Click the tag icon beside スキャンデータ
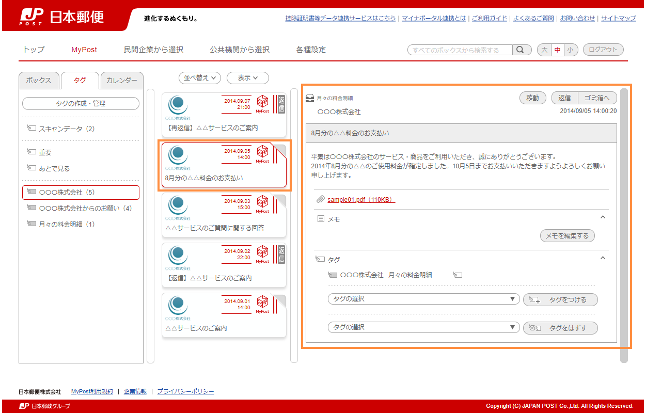This screenshot has height=413, width=646. pos(31,129)
